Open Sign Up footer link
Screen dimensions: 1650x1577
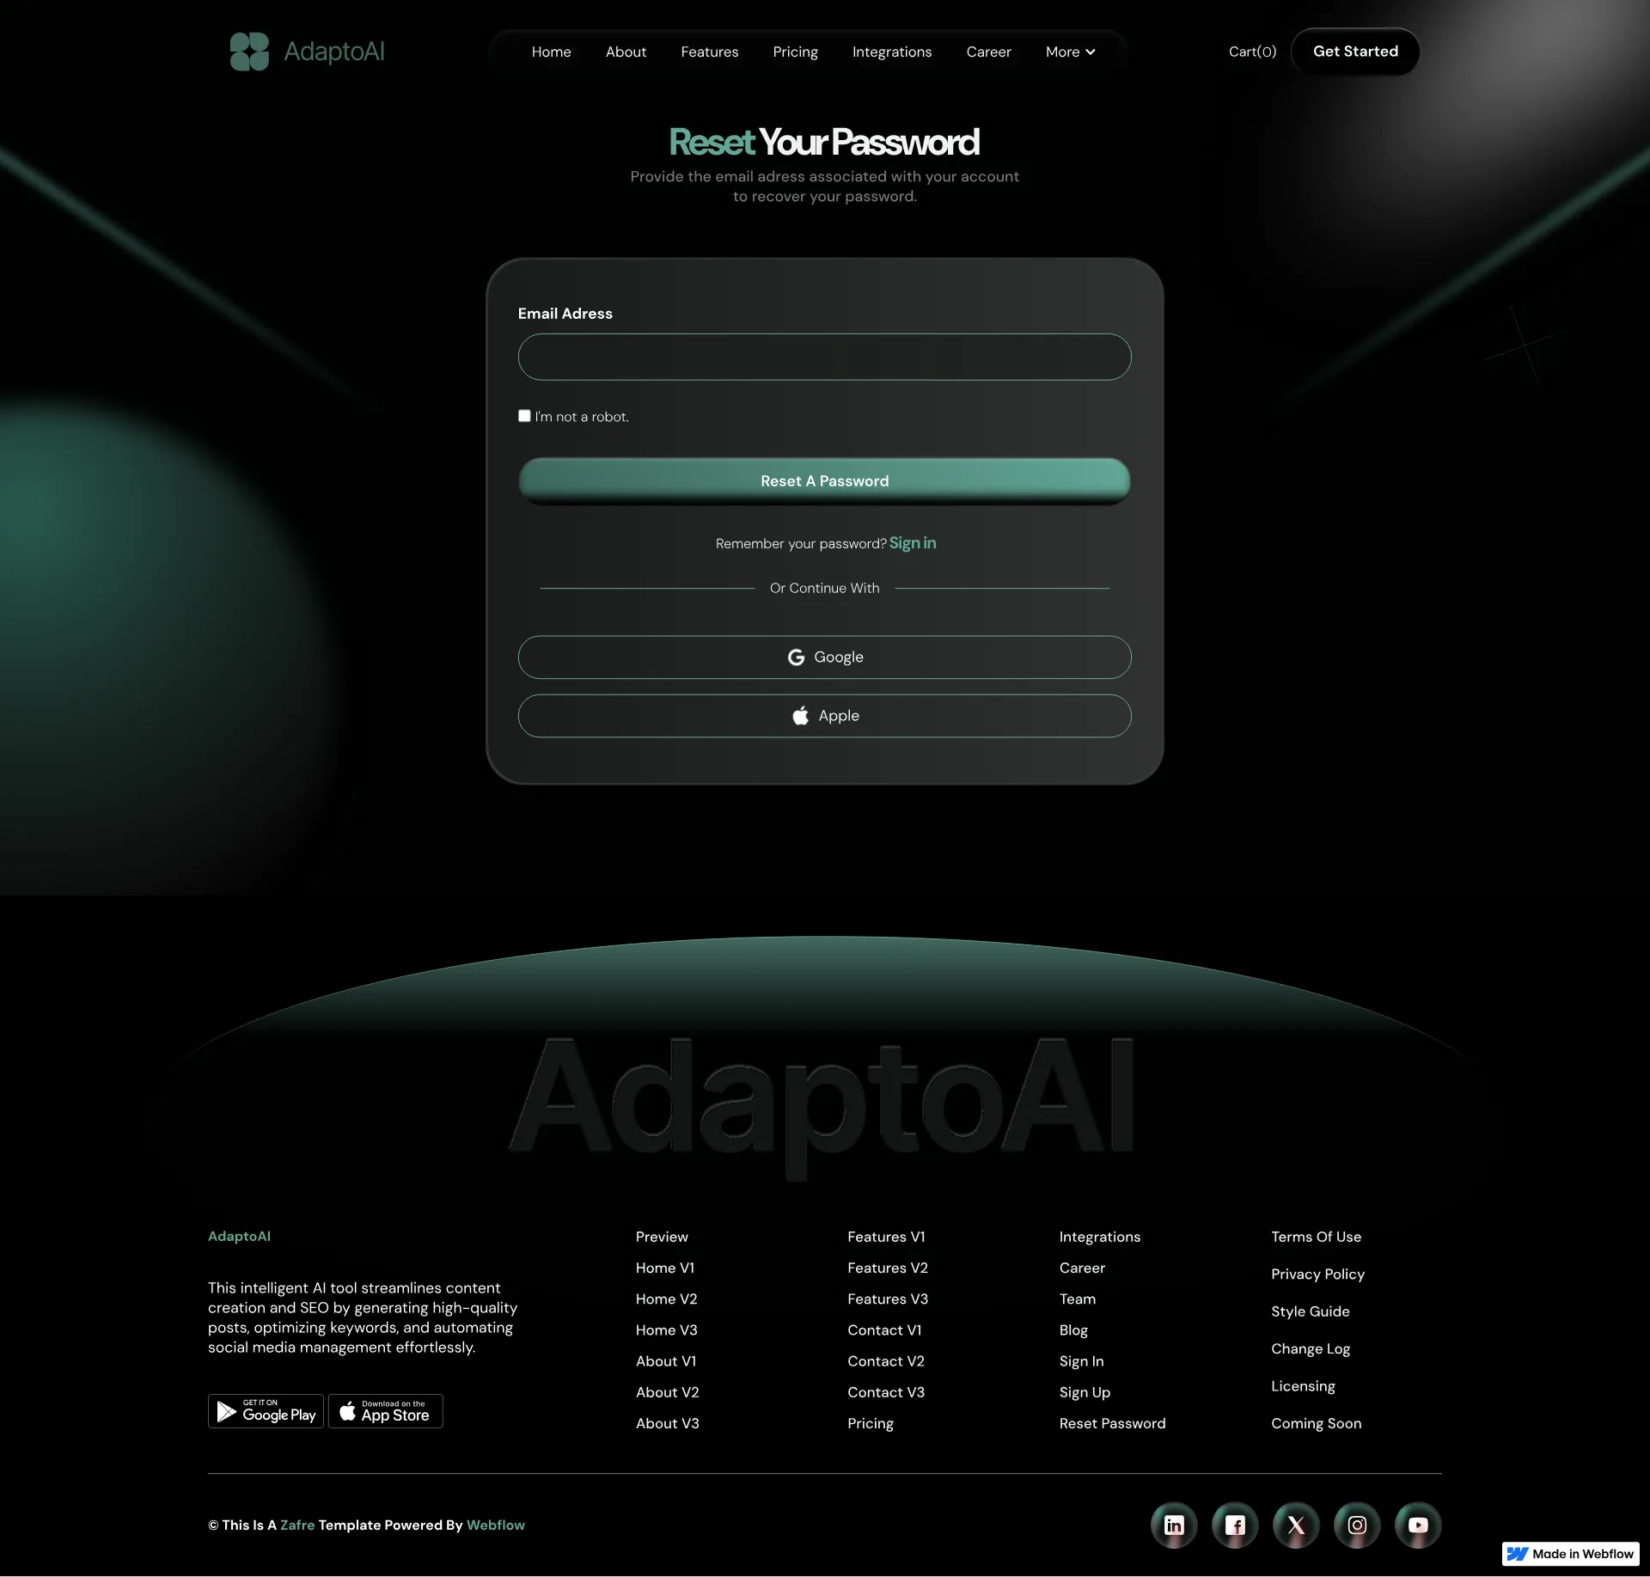[x=1085, y=1392]
